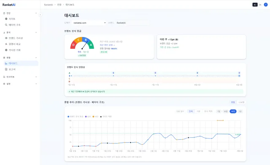270x165 pixels.
Task: Toggle the blue-dot series in chart legend
Action: [x=75, y=117]
